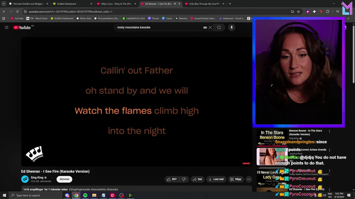Click the red Tp extension icon
355x199 pixels.
[321, 12]
